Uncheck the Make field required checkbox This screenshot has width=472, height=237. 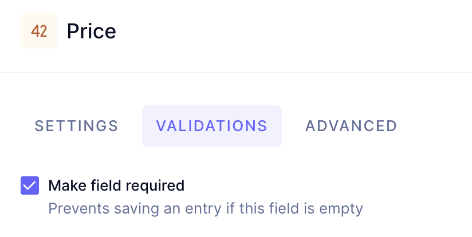point(30,185)
